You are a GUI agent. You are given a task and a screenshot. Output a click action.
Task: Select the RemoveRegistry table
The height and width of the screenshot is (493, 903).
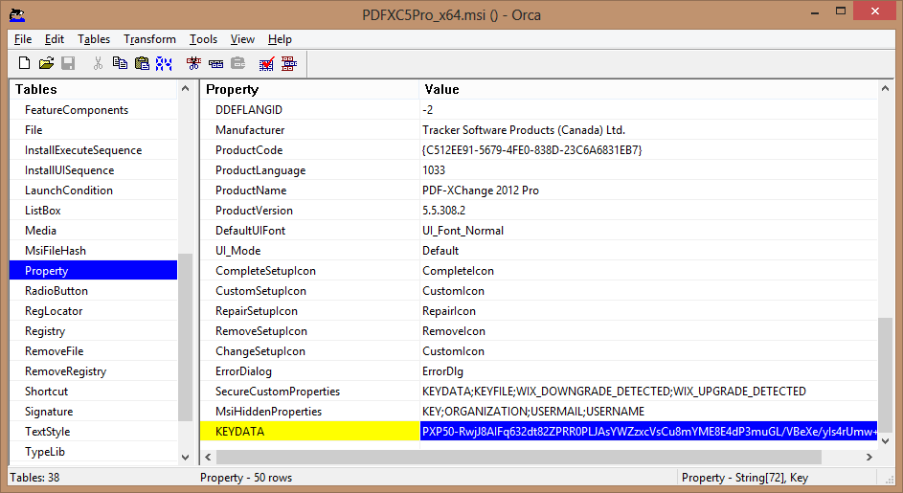point(93,371)
